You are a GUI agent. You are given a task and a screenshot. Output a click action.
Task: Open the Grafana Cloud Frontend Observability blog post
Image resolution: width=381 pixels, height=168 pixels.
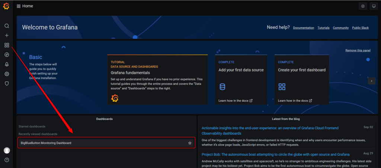pos(270,130)
